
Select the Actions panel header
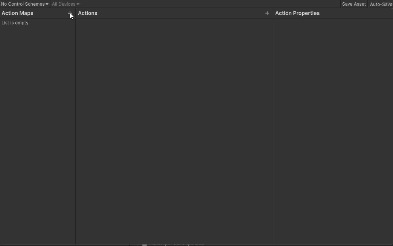pos(88,13)
